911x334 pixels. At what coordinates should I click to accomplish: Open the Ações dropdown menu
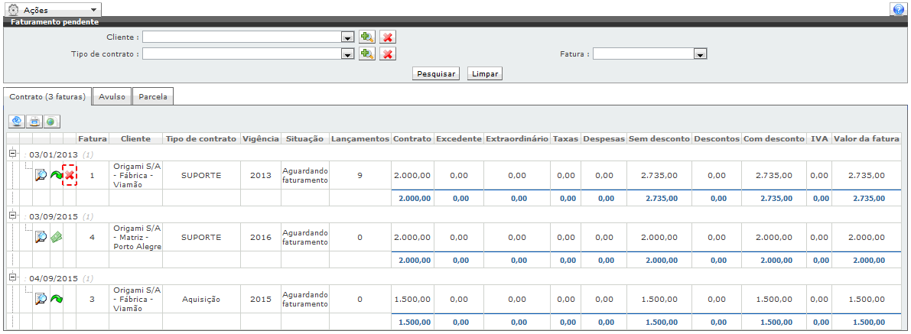pos(52,10)
